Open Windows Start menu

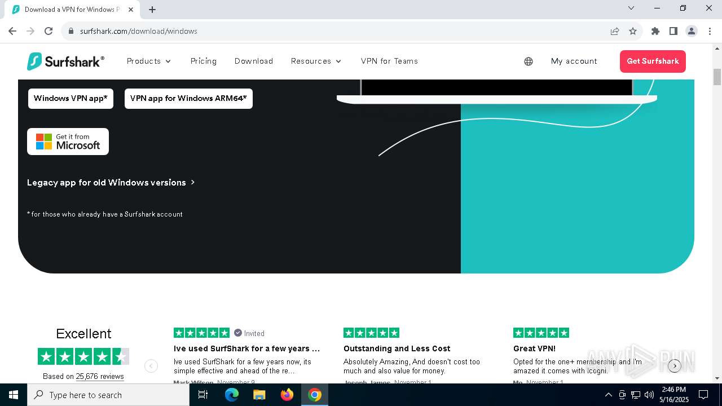click(14, 395)
